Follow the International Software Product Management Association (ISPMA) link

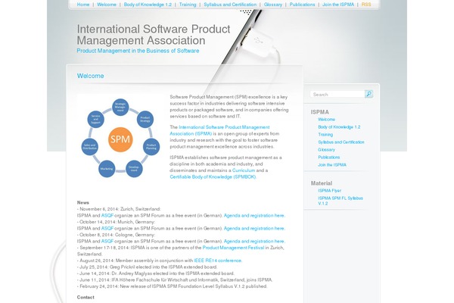point(219,130)
